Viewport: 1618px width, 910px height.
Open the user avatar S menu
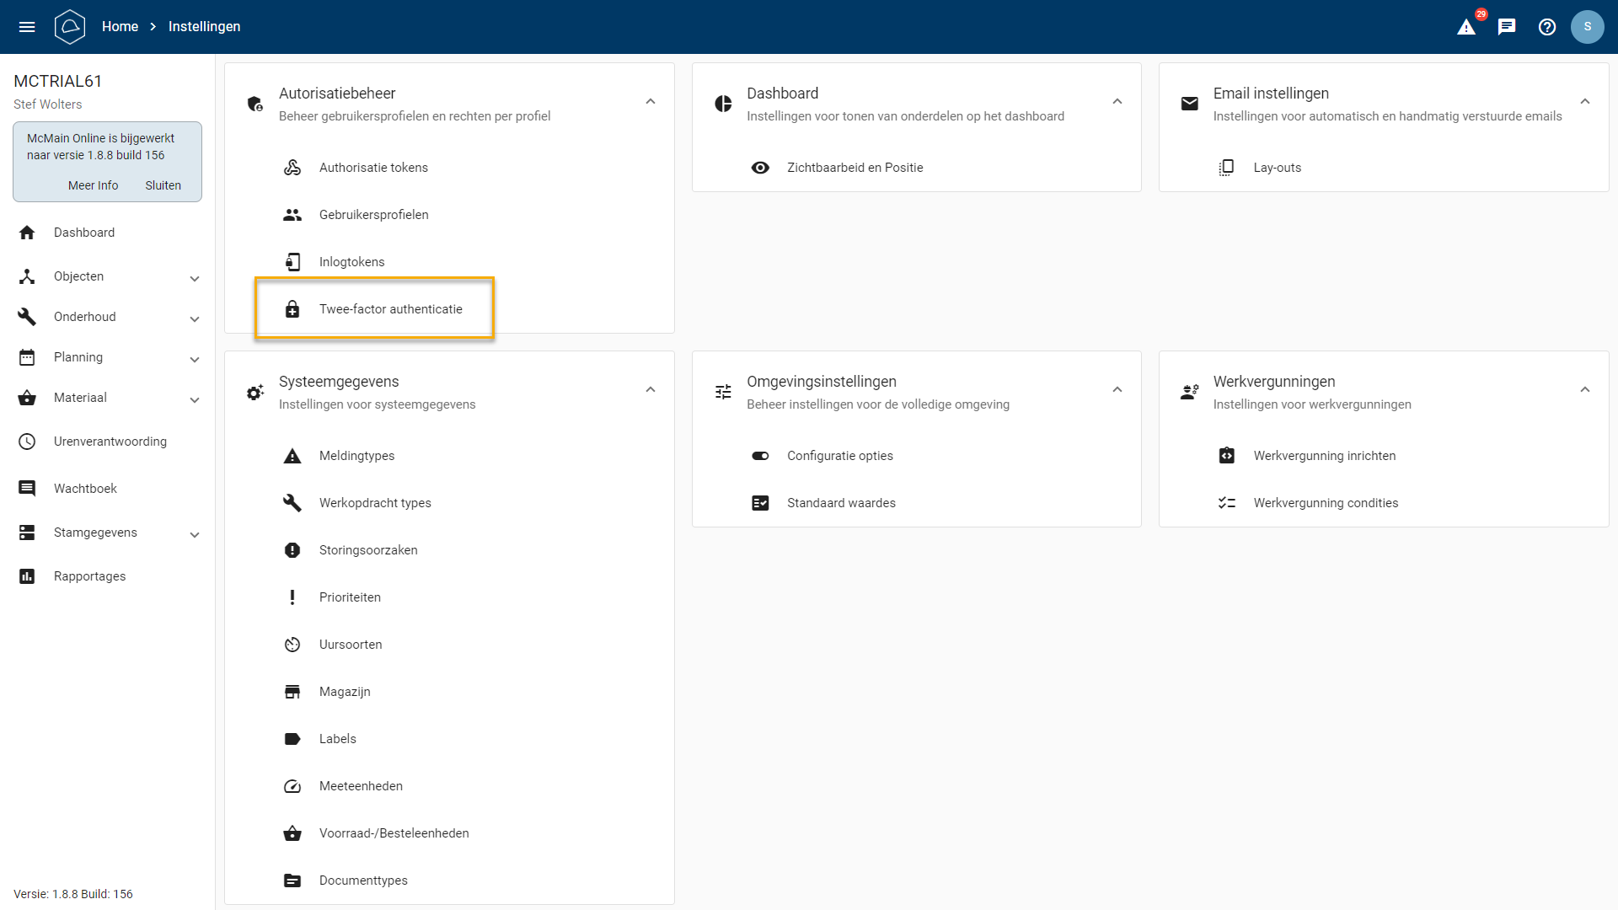pyautogui.click(x=1587, y=27)
